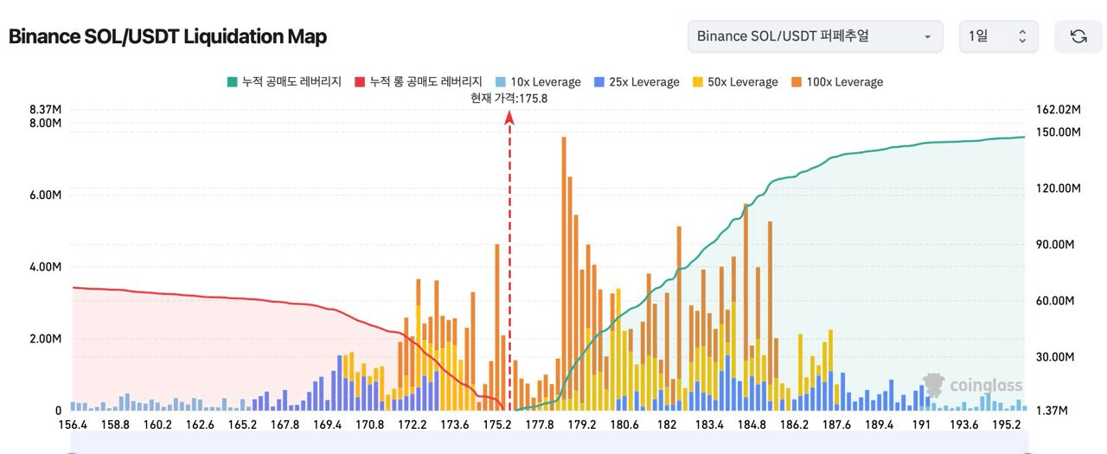This screenshot has height=454, width=1107.
Task: Click the 6.00M left axis label
Action: (x=45, y=195)
